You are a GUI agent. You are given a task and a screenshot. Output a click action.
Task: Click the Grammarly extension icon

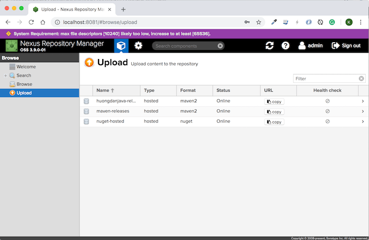pyautogui.click(x=332, y=22)
